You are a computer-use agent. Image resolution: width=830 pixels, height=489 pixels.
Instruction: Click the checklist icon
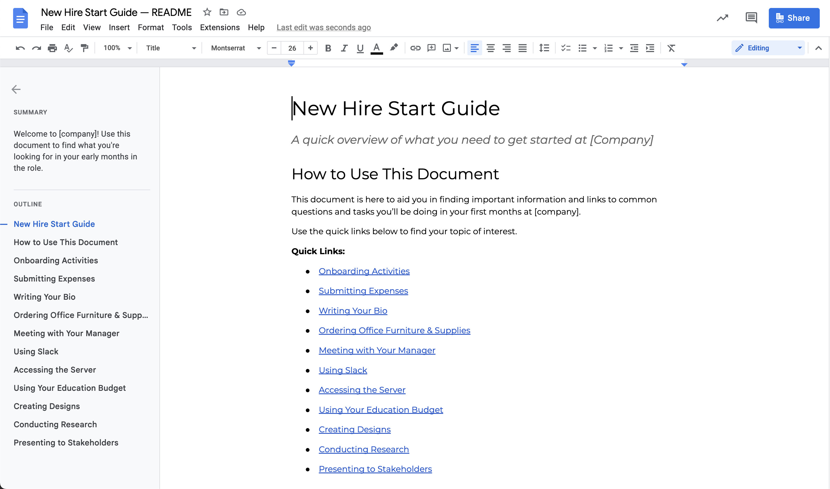click(565, 48)
